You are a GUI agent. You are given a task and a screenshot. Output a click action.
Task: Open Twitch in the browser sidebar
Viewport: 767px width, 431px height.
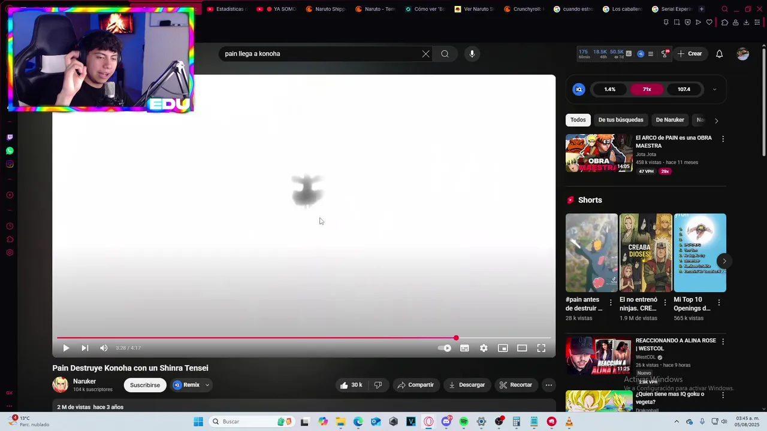pos(10,137)
